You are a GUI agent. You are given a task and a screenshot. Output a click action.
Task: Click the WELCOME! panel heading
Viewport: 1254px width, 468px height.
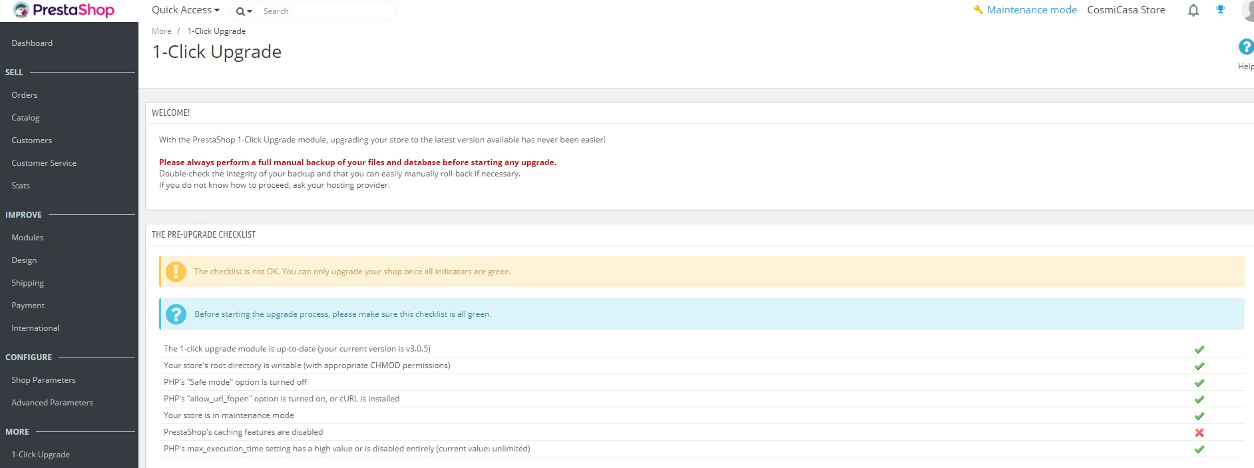pos(171,113)
